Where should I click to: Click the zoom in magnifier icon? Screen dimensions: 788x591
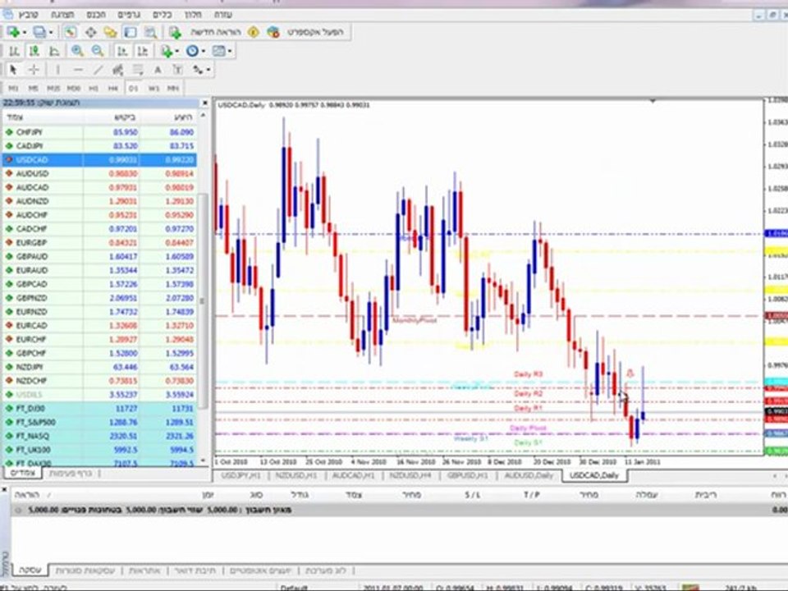click(77, 51)
